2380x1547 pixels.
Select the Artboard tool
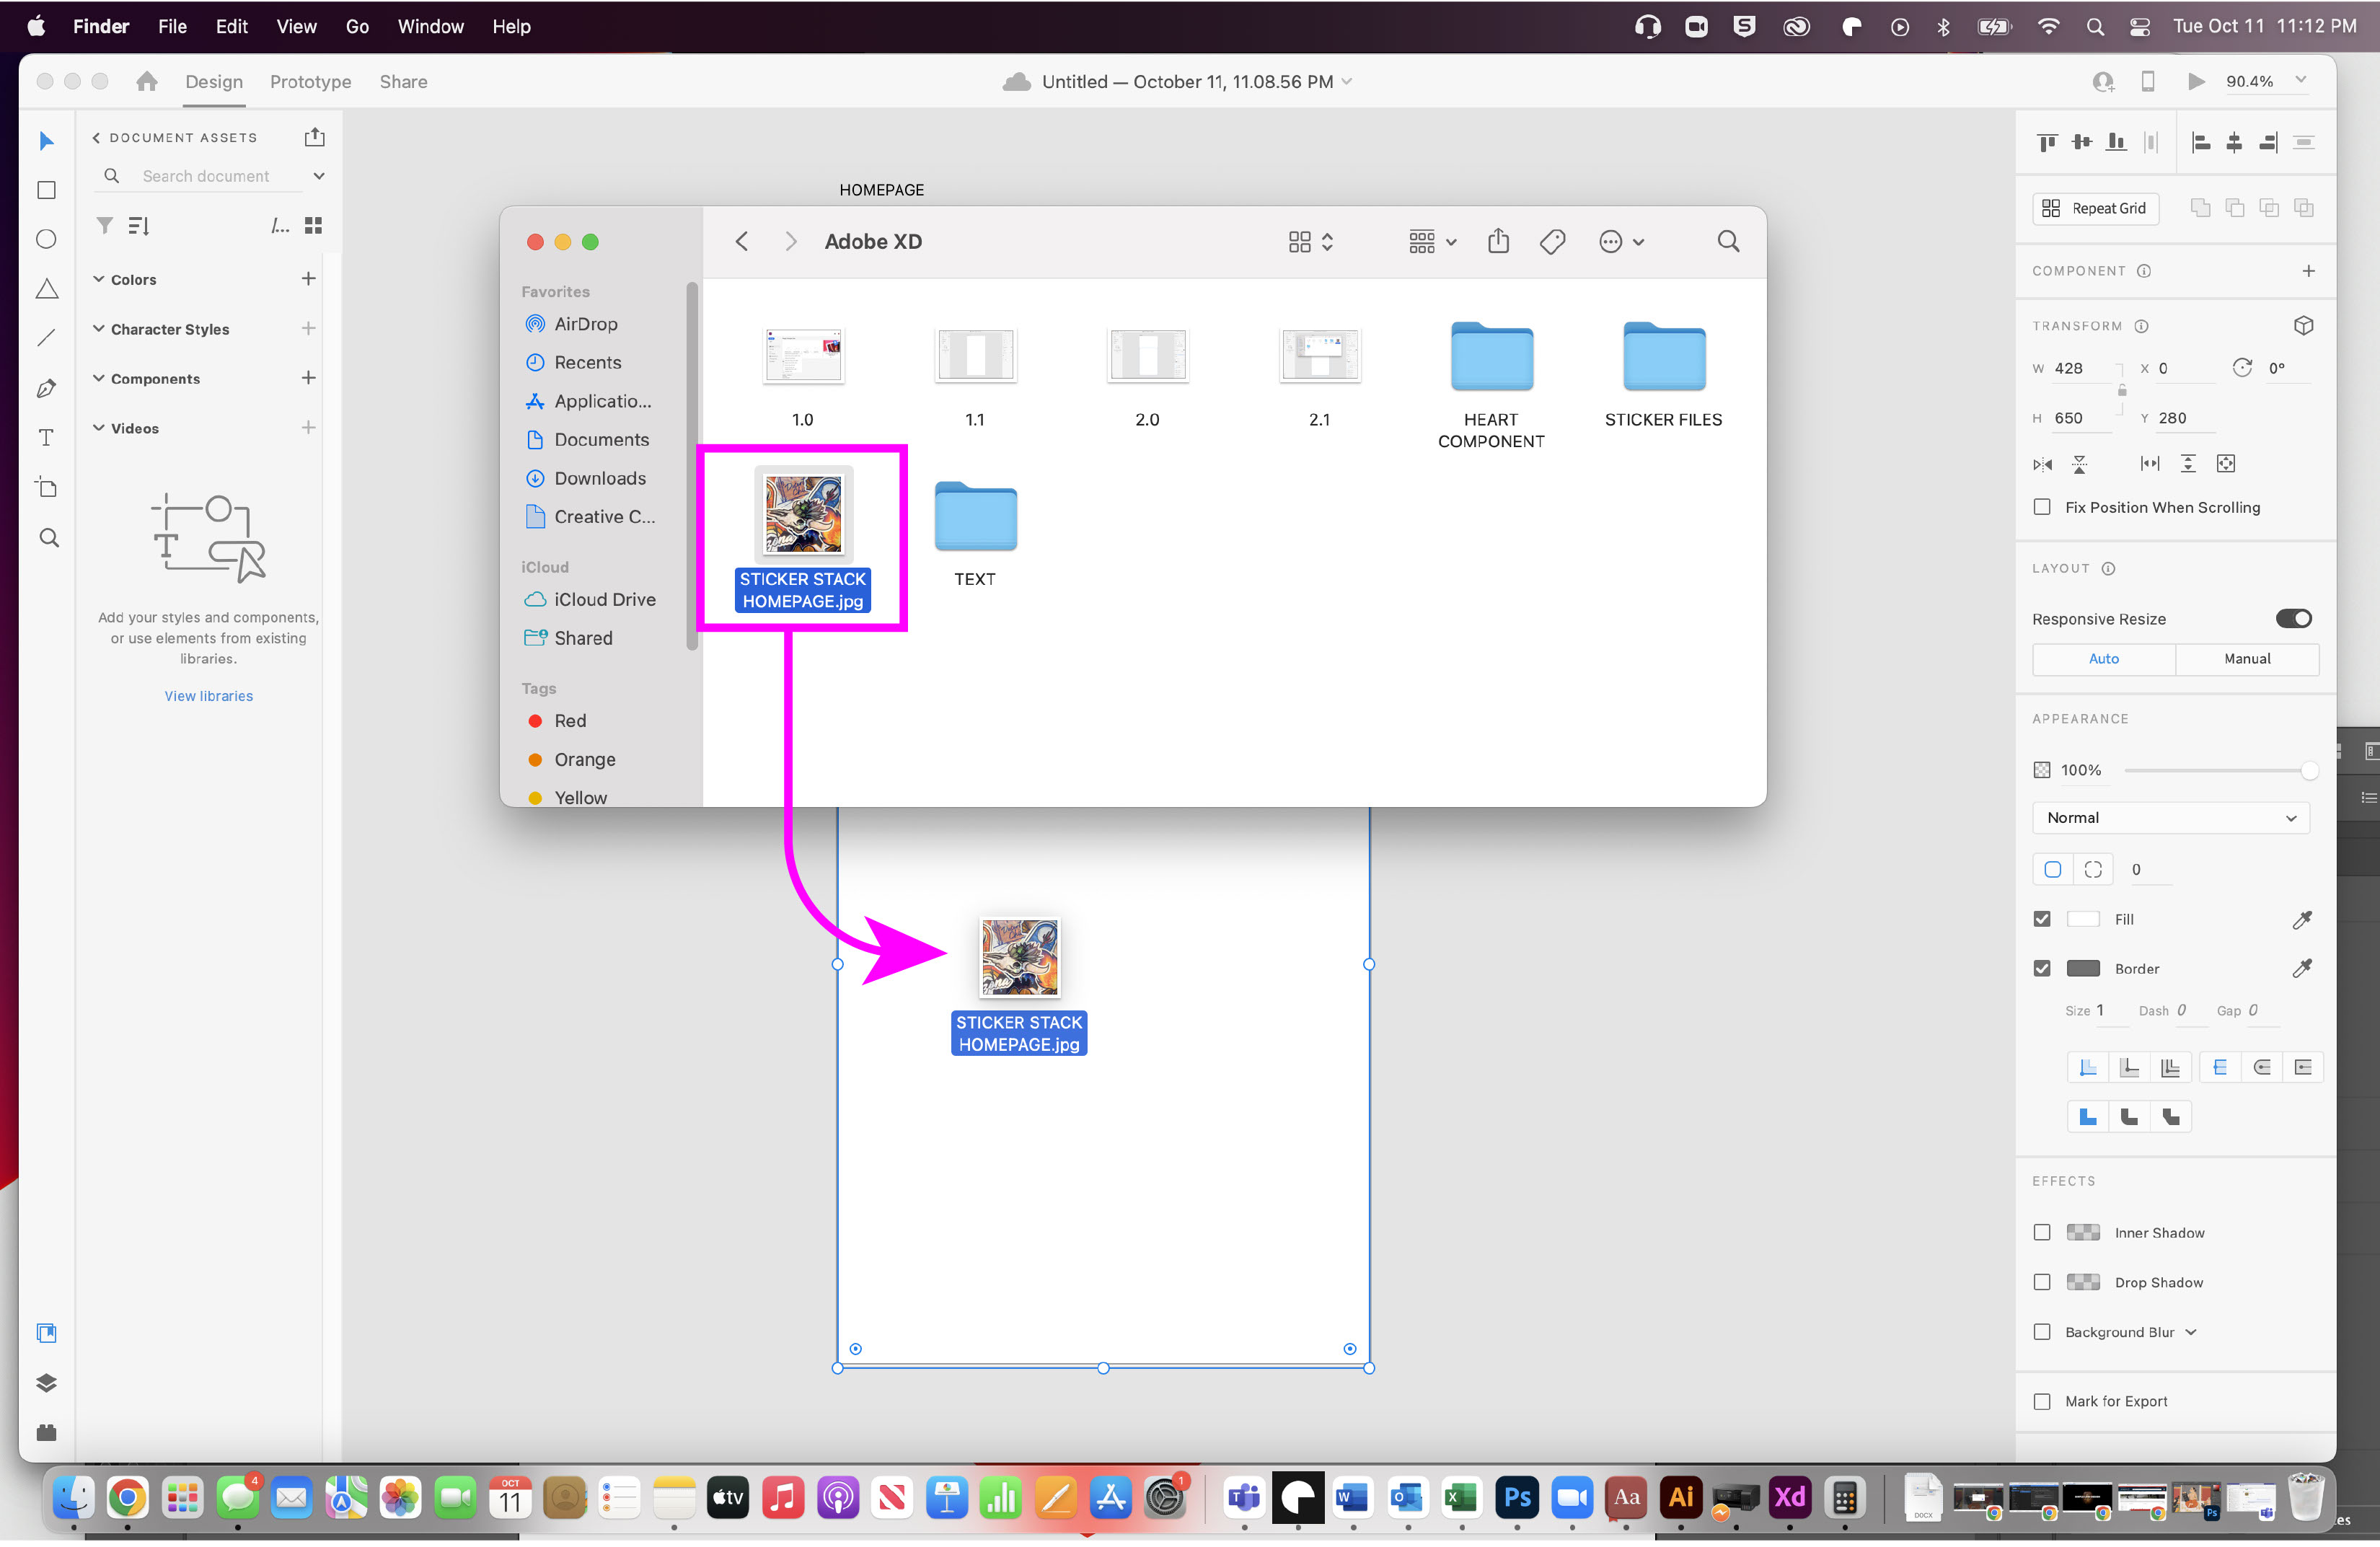pyautogui.click(x=46, y=488)
